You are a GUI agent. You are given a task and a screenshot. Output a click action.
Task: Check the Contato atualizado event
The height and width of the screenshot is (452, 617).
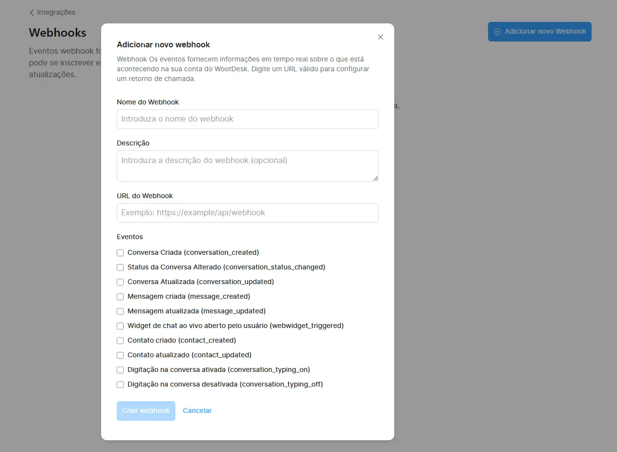click(x=120, y=355)
